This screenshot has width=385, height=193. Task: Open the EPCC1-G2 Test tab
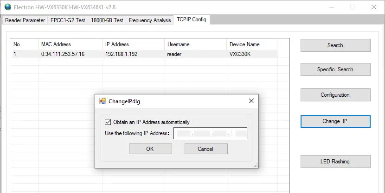tap(68, 20)
